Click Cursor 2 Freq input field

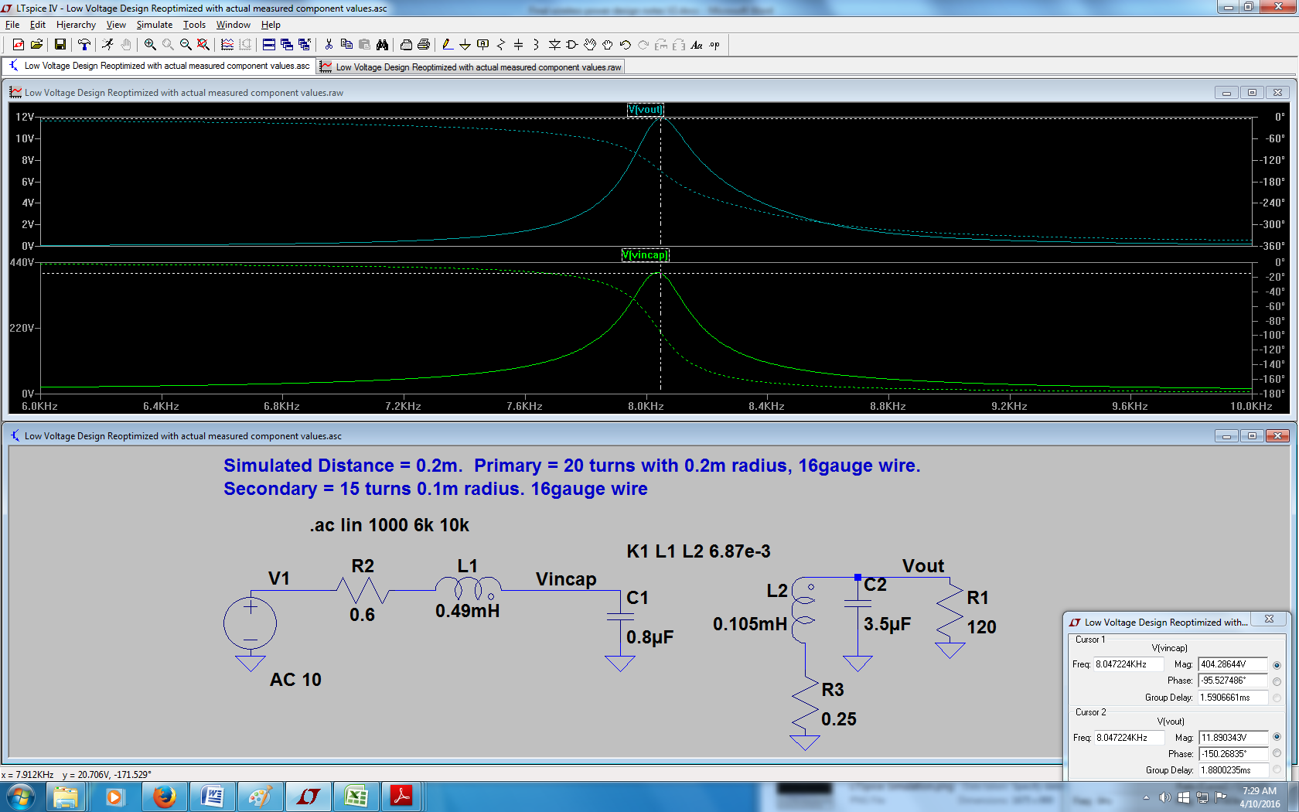[1129, 738]
